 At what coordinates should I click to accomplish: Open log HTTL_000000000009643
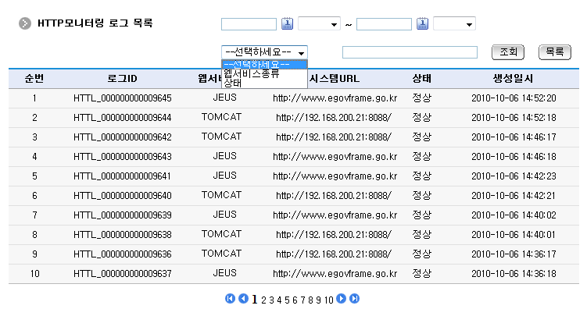[x=123, y=157]
